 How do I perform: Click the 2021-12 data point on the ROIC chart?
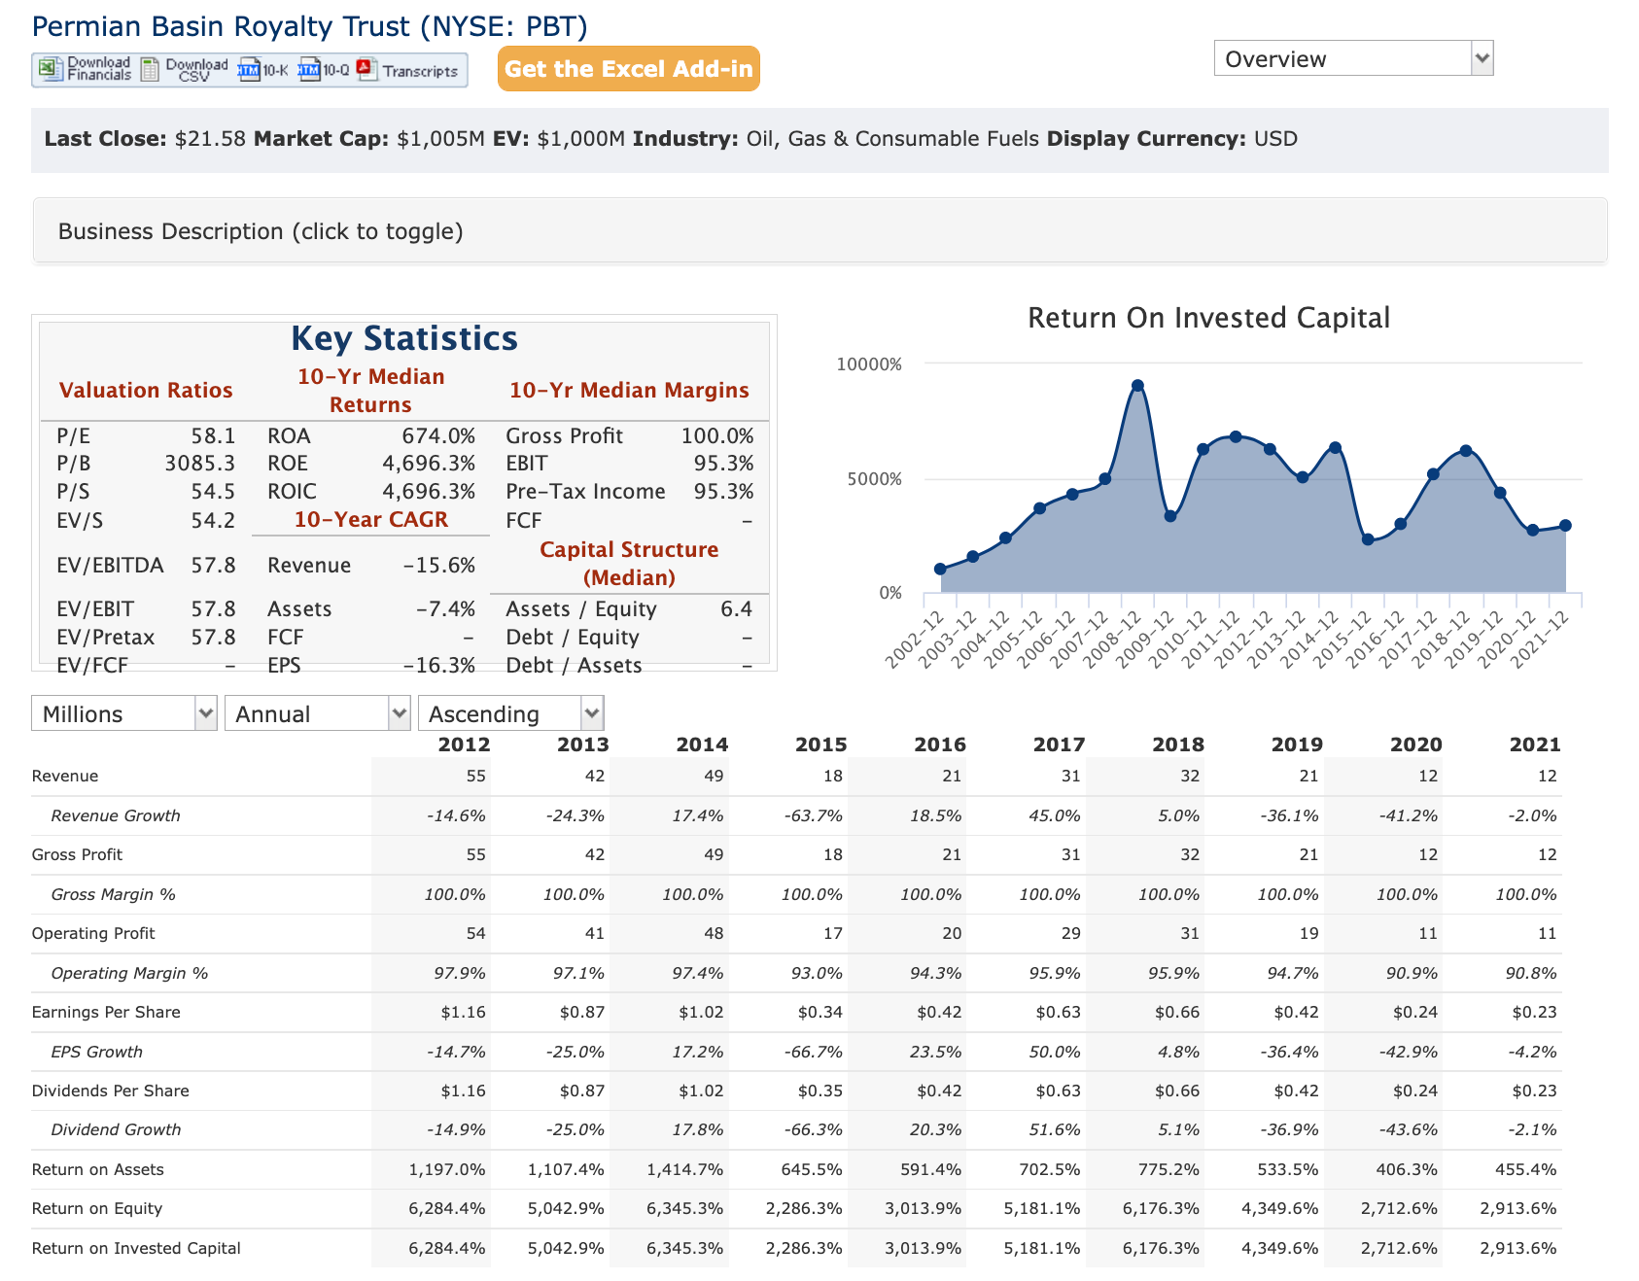tap(1565, 526)
